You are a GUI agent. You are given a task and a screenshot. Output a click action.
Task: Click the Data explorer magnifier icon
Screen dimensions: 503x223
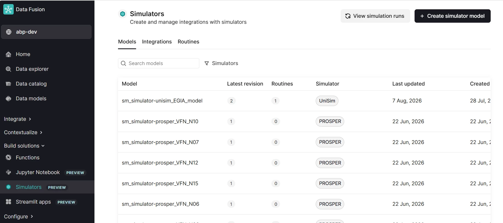(8, 69)
